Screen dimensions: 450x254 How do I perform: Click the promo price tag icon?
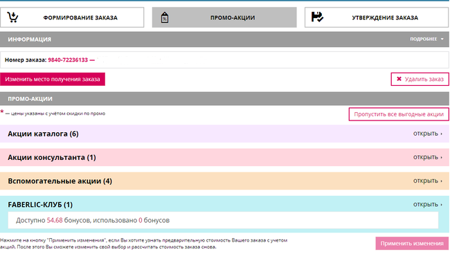click(x=165, y=17)
